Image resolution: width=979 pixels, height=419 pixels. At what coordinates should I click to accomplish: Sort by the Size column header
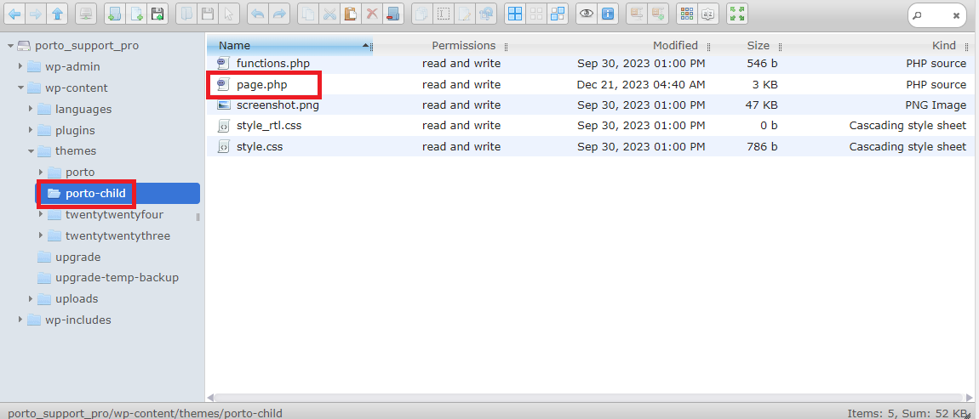click(x=758, y=46)
